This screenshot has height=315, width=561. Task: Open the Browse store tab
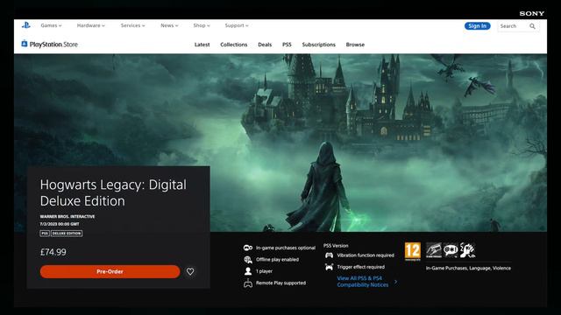[355, 45]
